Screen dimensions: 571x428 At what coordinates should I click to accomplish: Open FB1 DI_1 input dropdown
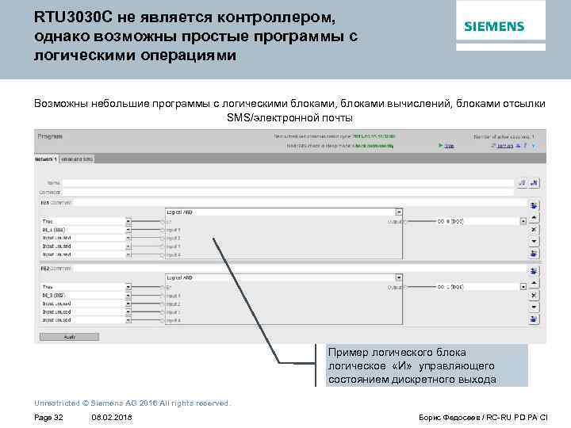(128, 230)
